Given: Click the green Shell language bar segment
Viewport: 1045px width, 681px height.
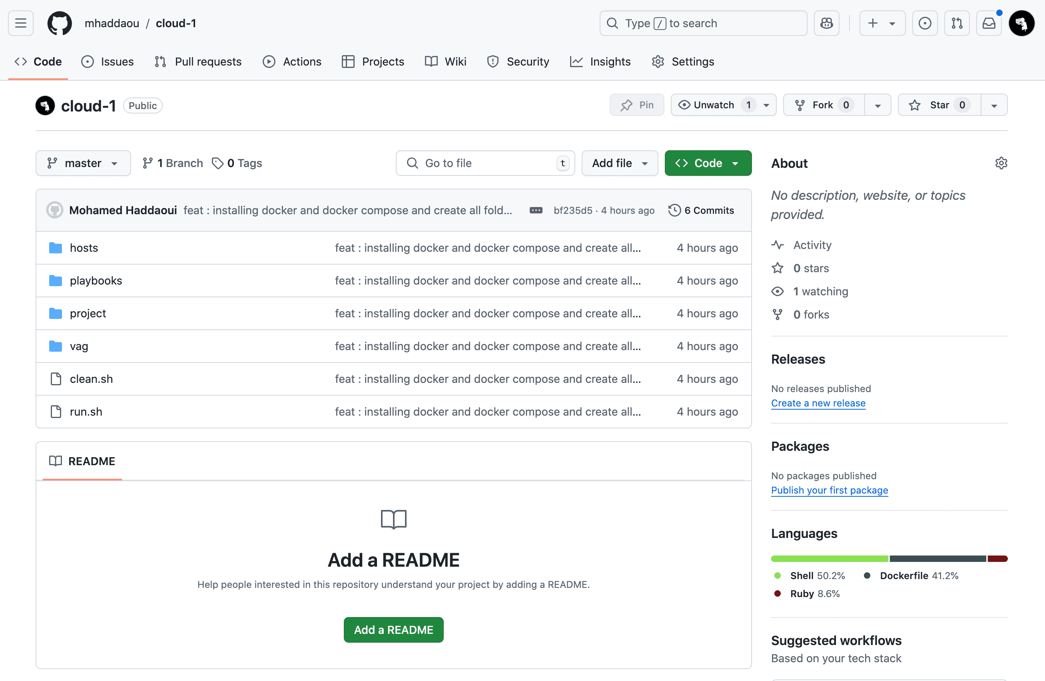Looking at the screenshot, I should tap(829, 558).
